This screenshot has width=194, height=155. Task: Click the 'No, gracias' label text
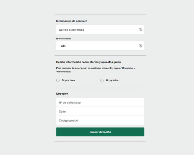pyautogui.click(x=112, y=80)
